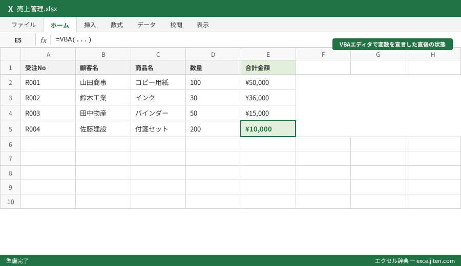The height and width of the screenshot is (266, 461).
Task: Select column D header
Action: tap(213, 54)
